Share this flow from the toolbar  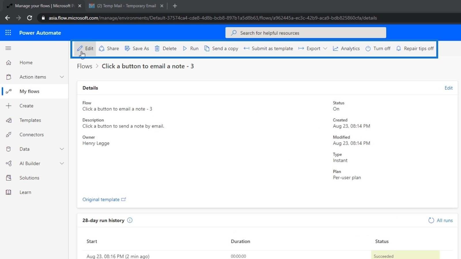(109, 48)
